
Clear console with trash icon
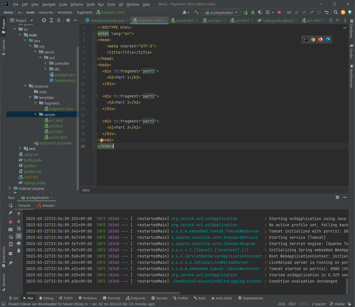click(19, 251)
